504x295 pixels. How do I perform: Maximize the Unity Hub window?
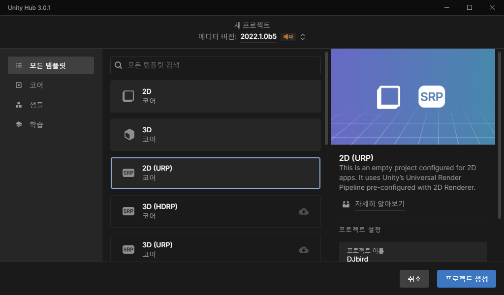[x=469, y=7]
